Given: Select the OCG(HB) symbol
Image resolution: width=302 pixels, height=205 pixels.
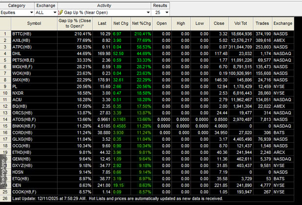Looking at the screenshot, I should (21, 146).
